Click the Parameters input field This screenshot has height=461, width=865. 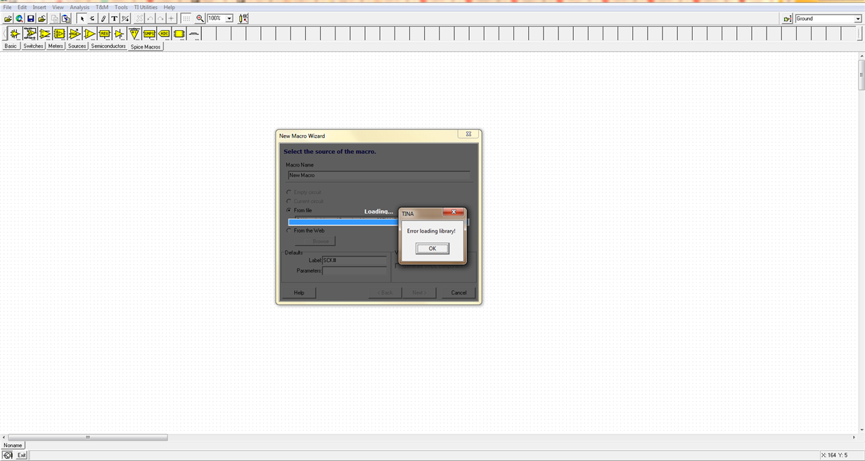click(354, 271)
